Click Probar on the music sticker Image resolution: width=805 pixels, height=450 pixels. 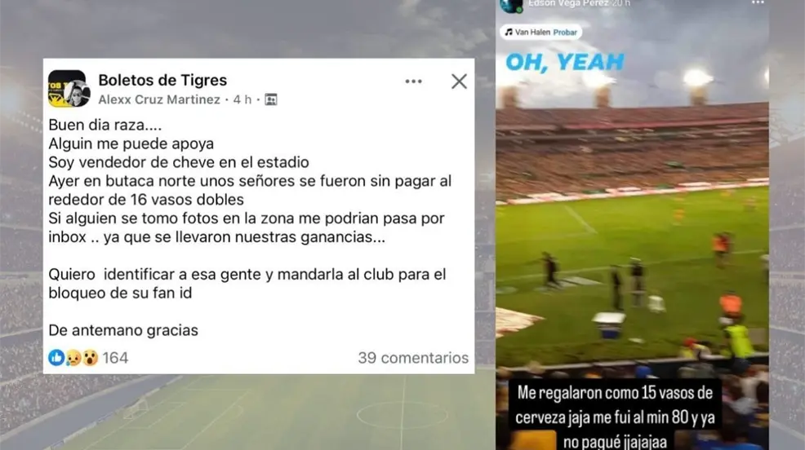pos(565,33)
